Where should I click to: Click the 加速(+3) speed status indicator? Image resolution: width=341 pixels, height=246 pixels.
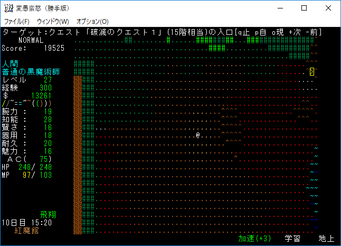[254, 239]
